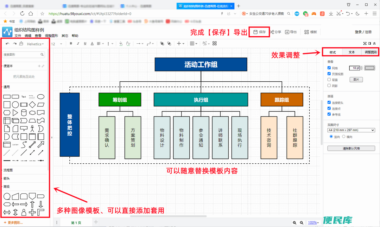The width and height of the screenshot is (380, 227).
Task: Toggle the 连接箭头 checkbox
Action: point(329,103)
